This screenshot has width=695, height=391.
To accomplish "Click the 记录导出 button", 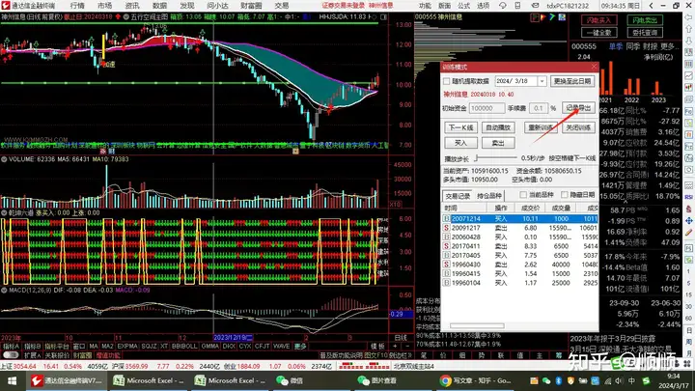I will point(578,108).
